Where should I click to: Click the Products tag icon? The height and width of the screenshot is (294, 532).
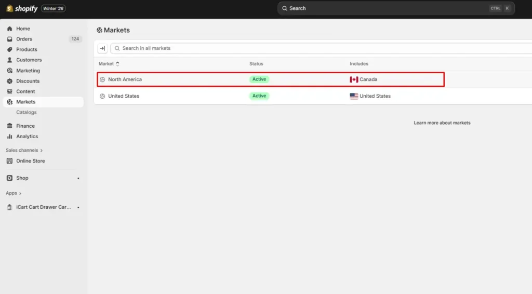click(x=10, y=49)
